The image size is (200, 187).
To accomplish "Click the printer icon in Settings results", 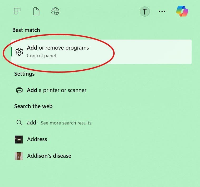I will 19,90.
